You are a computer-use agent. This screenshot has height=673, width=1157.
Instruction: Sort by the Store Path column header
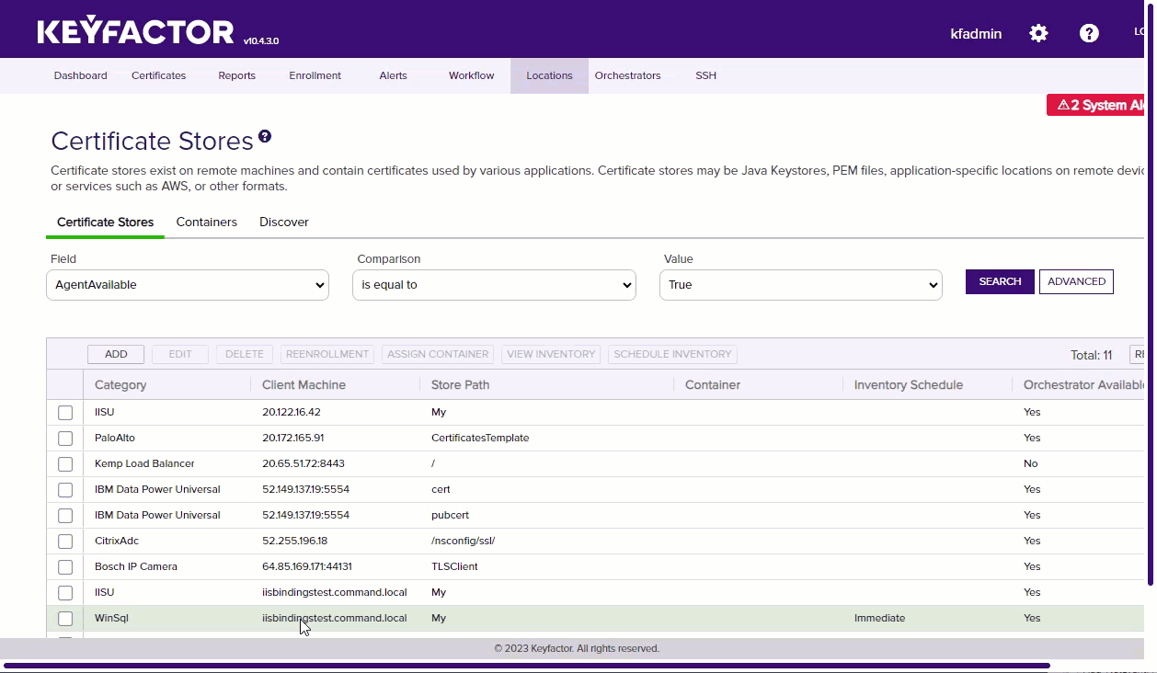tap(460, 385)
